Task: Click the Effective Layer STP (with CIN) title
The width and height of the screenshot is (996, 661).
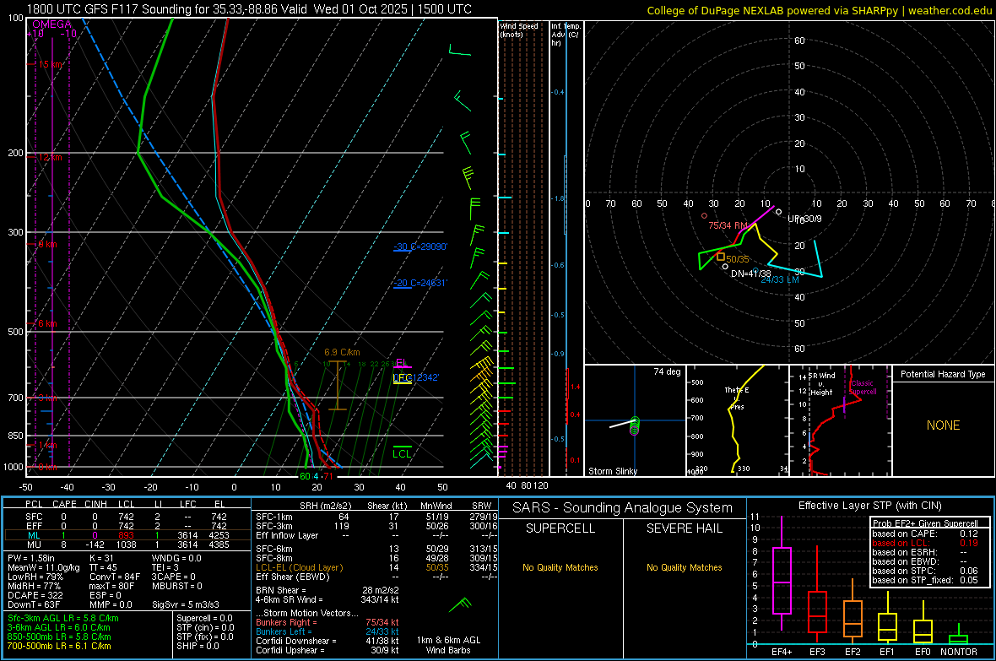Action: (x=869, y=506)
